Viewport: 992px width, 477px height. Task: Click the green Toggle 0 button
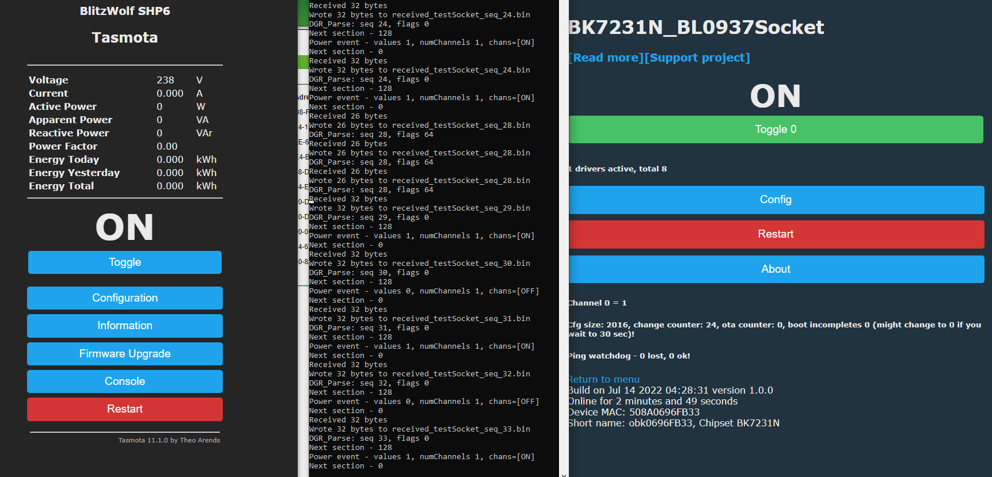[776, 129]
